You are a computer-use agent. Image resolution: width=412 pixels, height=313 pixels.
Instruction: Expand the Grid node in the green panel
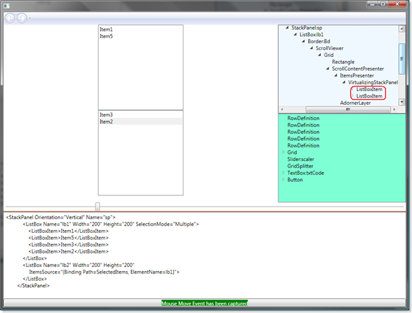(283, 152)
